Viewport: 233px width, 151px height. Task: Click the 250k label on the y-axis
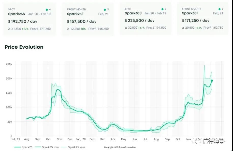(x=9, y=64)
